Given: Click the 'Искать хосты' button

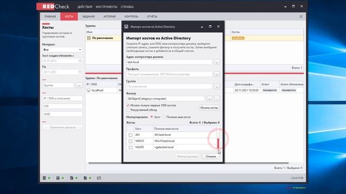Looking at the screenshot, I should point(209,108).
